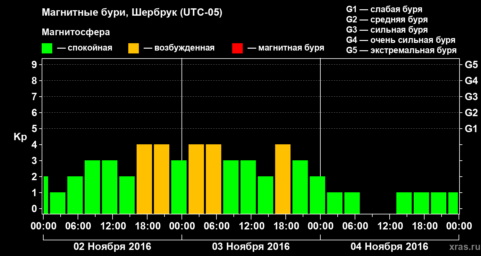
Task: Click legend line 'G2 — средняя буря'
Action: coord(387,19)
